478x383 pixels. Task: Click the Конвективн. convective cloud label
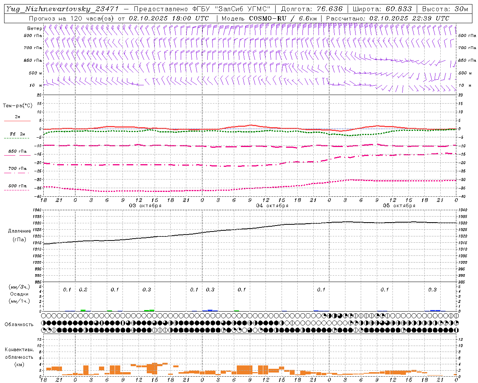coord(19,350)
